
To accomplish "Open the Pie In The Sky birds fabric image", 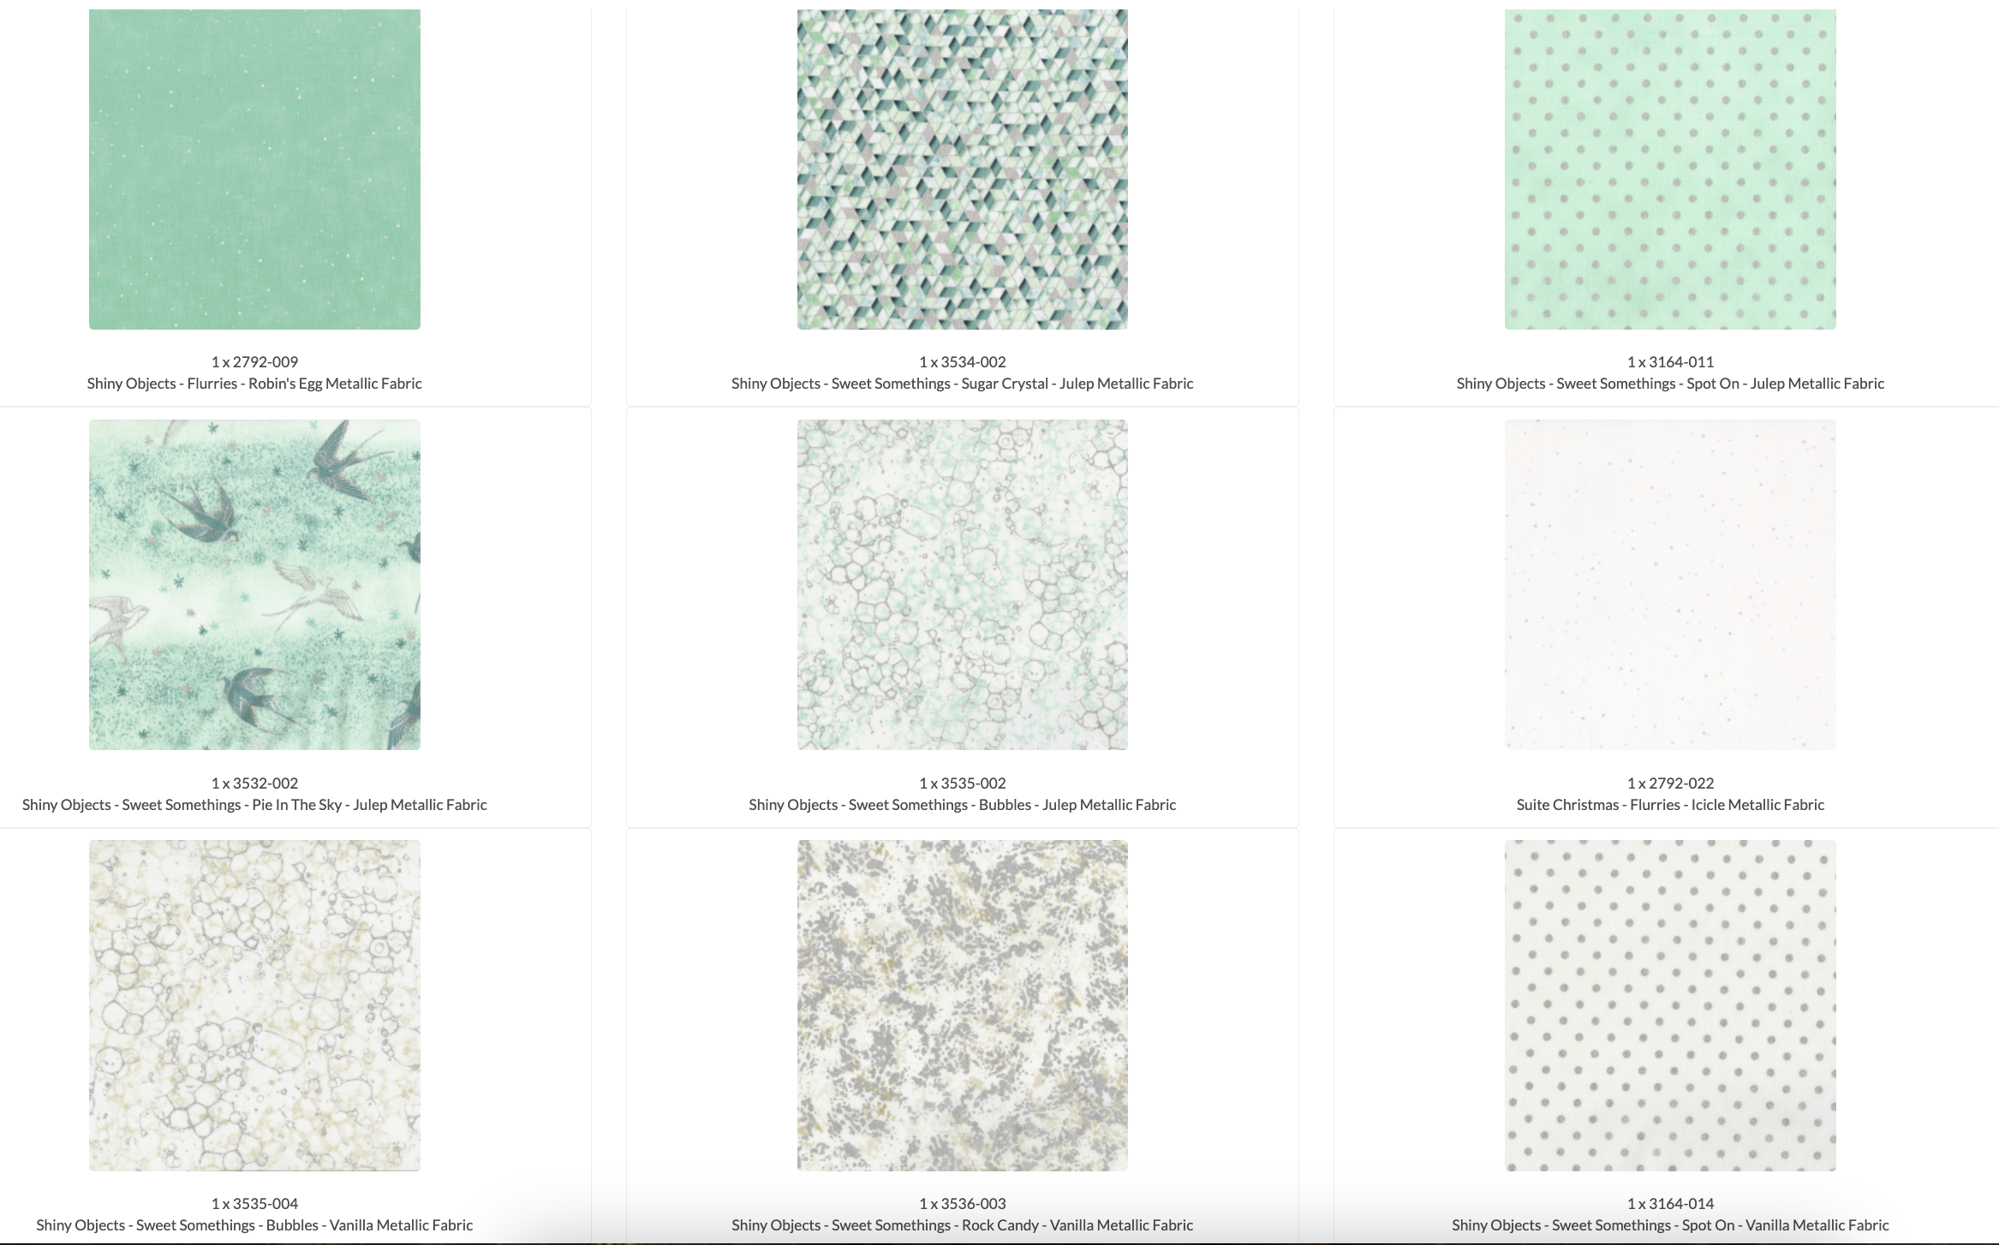I will pyautogui.click(x=254, y=585).
